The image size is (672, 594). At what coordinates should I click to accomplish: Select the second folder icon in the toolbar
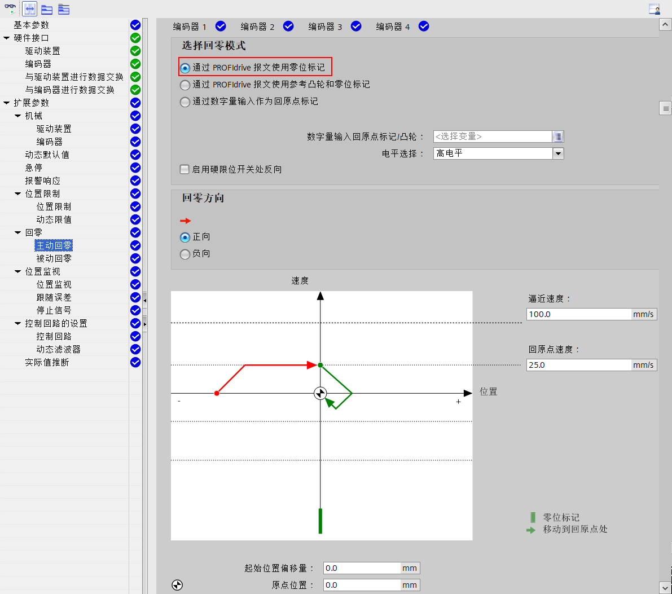pos(63,8)
